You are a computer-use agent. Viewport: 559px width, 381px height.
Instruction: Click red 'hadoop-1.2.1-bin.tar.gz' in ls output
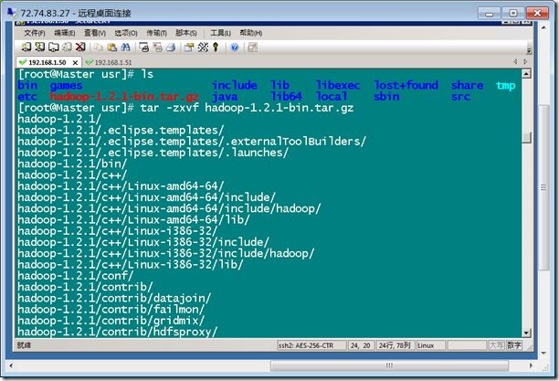click(x=124, y=96)
